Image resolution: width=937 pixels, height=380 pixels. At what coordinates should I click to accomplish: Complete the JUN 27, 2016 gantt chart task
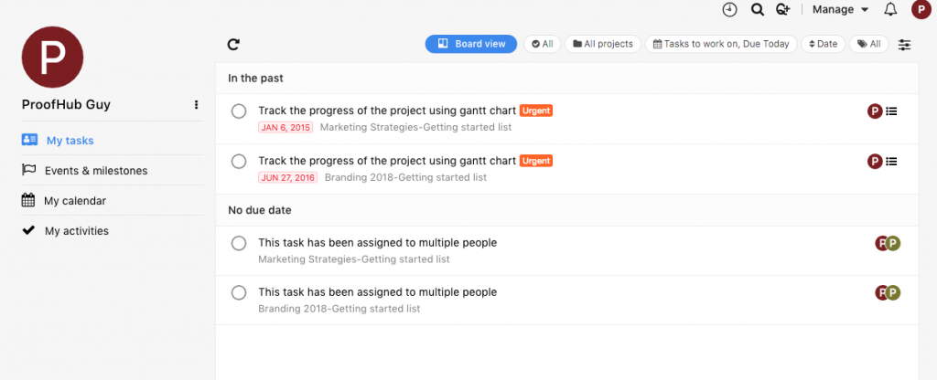tap(239, 161)
